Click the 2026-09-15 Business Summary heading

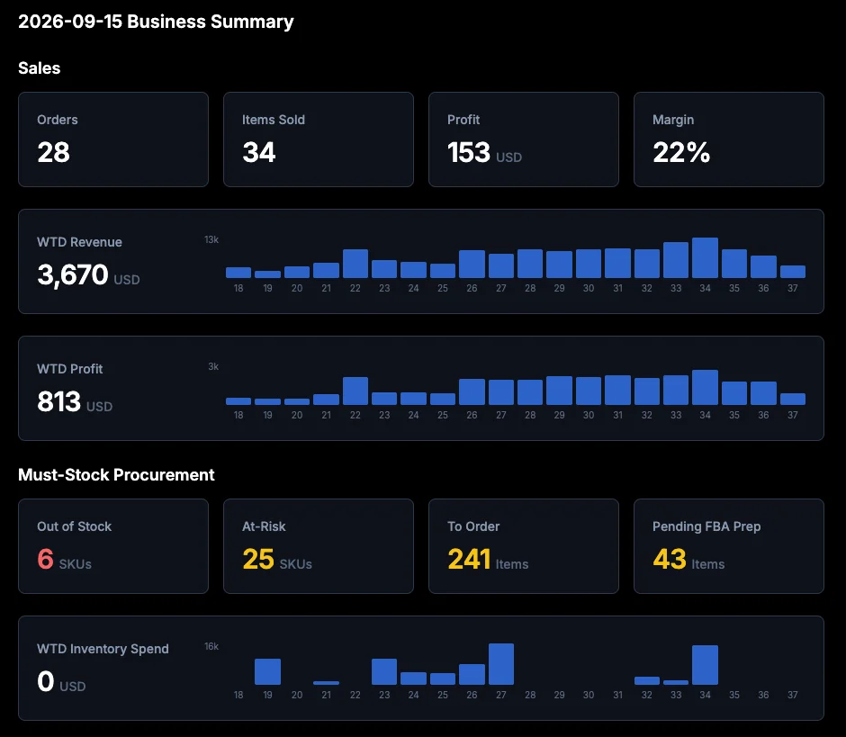(x=156, y=22)
